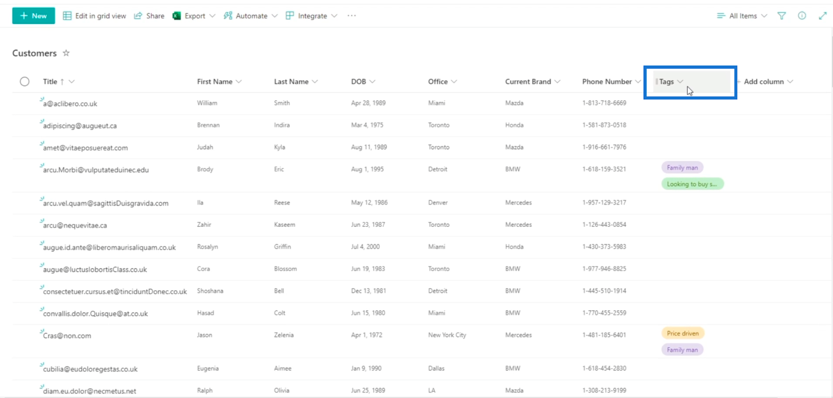Click phone number 1-126-443-0854

point(604,225)
